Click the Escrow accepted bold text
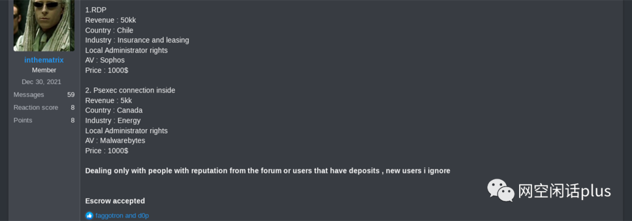632x221 pixels. click(x=115, y=201)
